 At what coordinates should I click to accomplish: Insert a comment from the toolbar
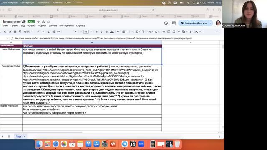(169, 32)
